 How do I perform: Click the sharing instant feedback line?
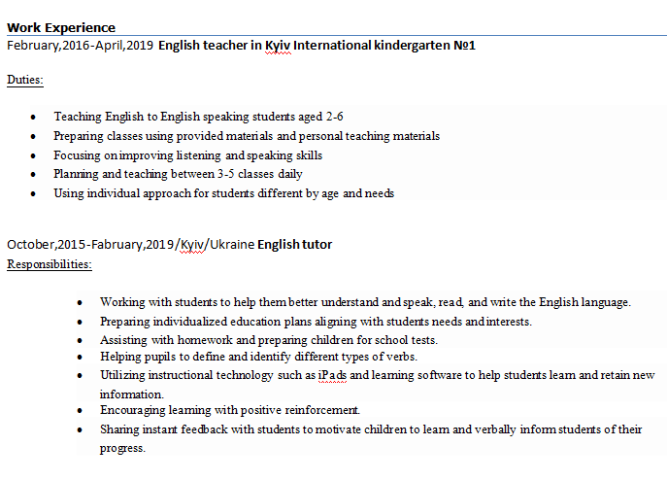click(370, 429)
